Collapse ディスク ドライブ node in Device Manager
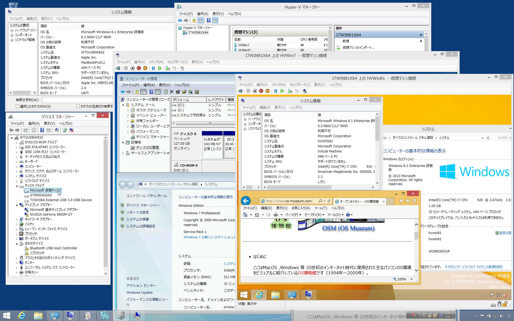Image resolution: width=514 pixels, height=321 pixels. (x=17, y=186)
